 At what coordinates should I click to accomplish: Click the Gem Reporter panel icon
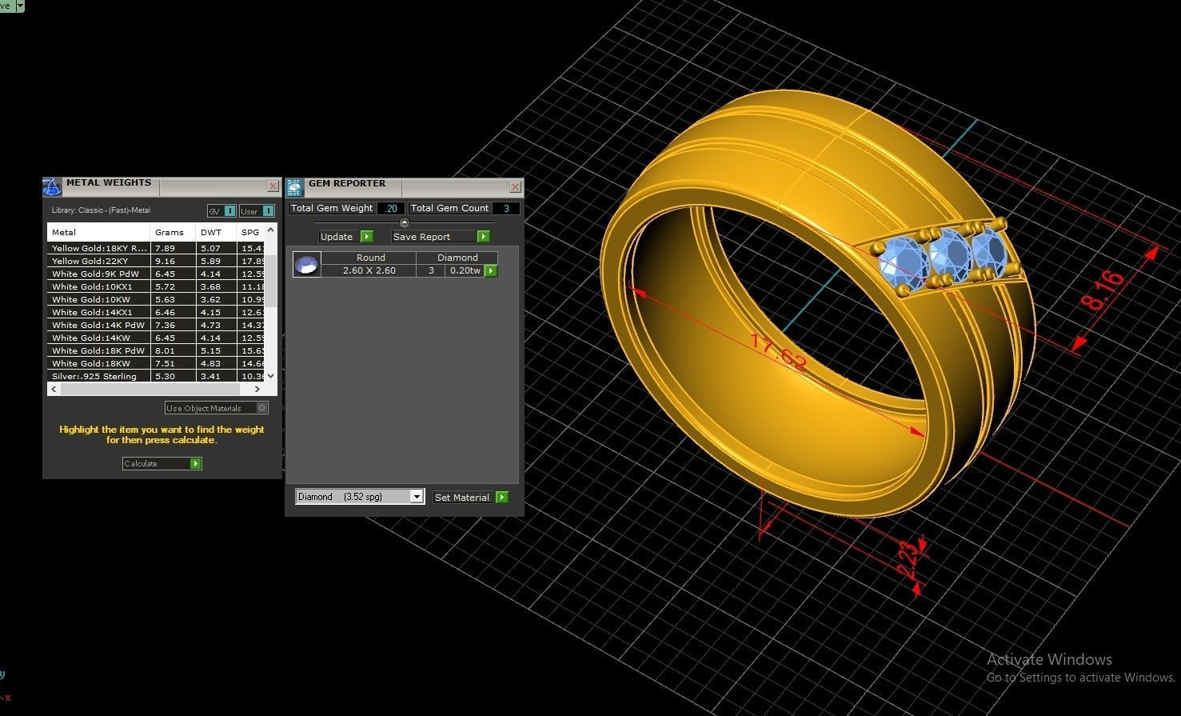[295, 187]
